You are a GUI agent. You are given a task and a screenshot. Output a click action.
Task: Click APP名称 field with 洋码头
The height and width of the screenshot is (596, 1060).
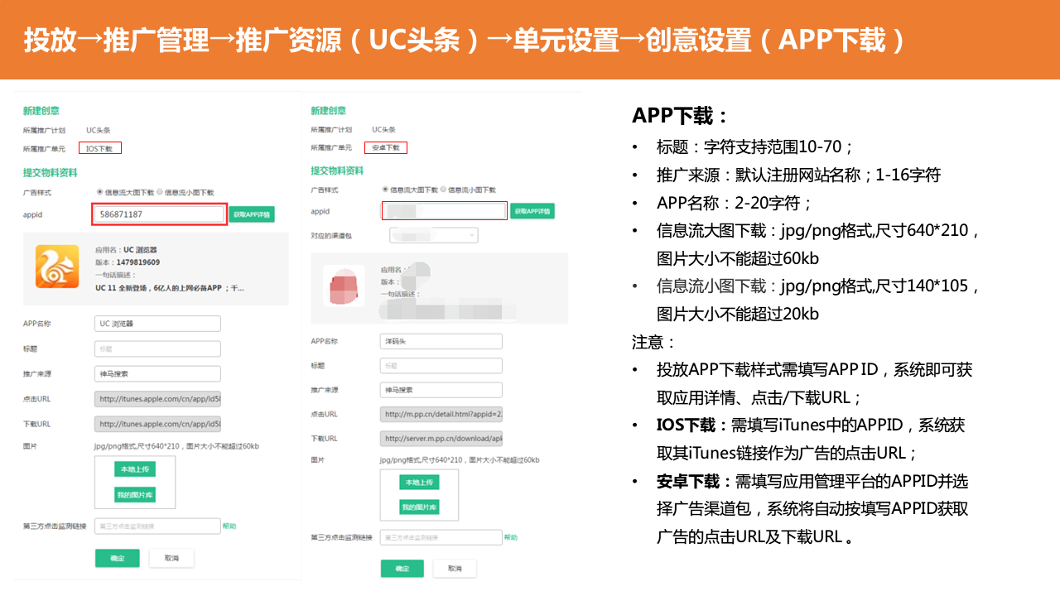(x=441, y=341)
